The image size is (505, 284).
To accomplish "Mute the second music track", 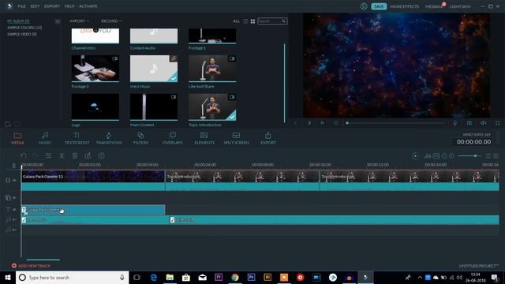I will click(x=14, y=230).
